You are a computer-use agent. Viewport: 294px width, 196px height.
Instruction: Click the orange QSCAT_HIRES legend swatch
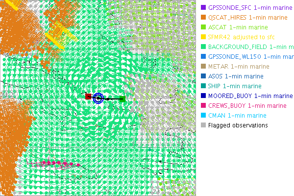tap(203, 18)
